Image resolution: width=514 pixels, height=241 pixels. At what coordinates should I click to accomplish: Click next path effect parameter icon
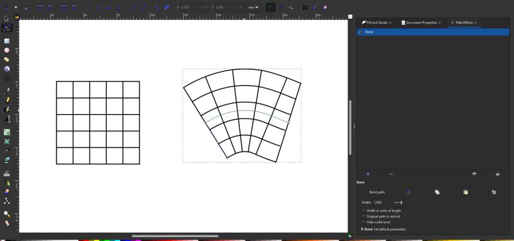(291, 7)
